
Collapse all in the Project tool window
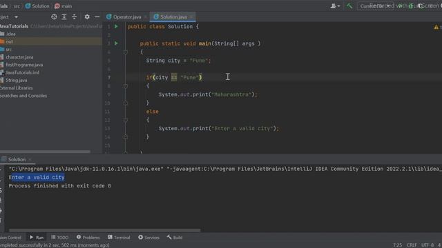click(74, 17)
